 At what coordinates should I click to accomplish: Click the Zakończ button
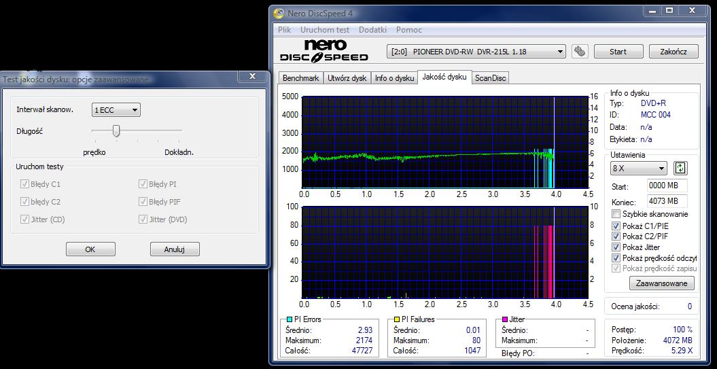coord(674,52)
